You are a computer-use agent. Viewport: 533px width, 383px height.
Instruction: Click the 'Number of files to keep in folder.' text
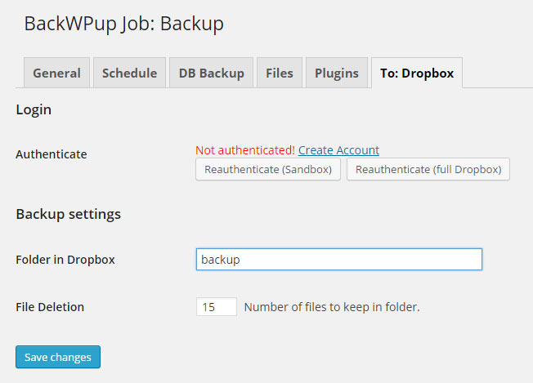(x=332, y=307)
